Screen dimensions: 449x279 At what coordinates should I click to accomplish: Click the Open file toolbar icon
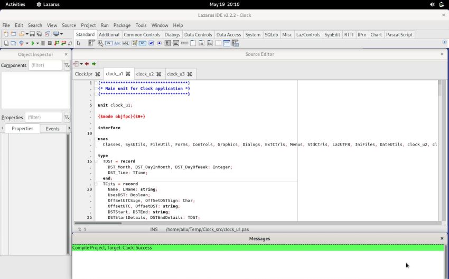(22, 34)
